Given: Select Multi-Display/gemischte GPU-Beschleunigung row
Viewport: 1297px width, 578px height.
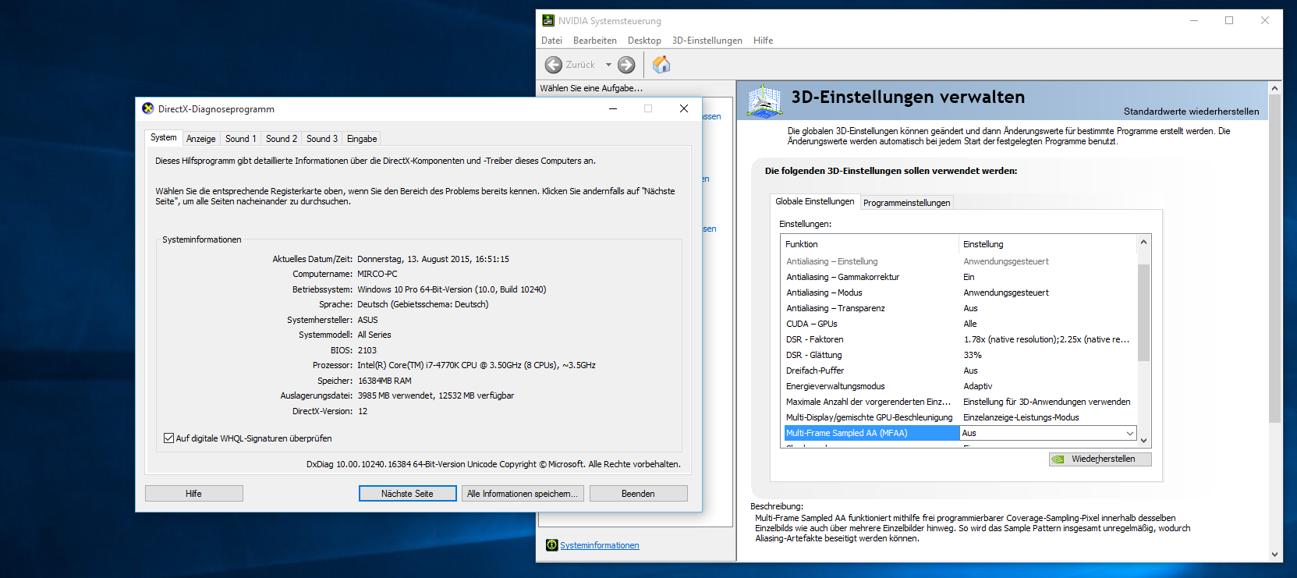Looking at the screenshot, I should pos(959,417).
